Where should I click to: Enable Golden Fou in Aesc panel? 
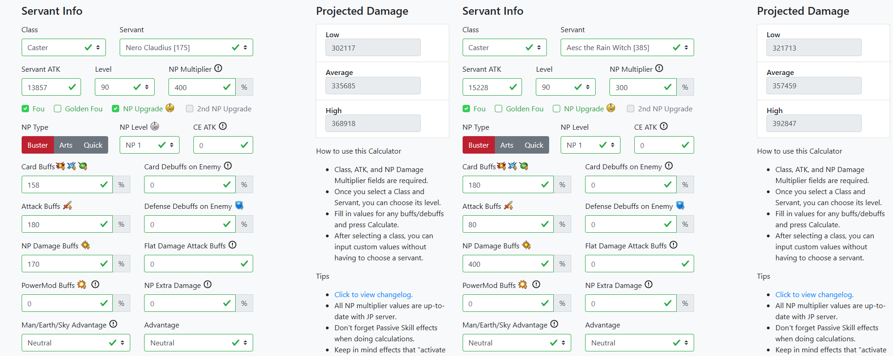pyautogui.click(x=499, y=109)
